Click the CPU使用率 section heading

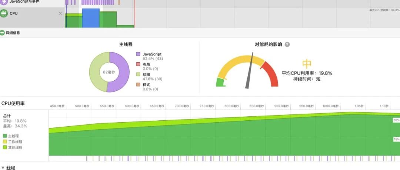(x=13, y=103)
